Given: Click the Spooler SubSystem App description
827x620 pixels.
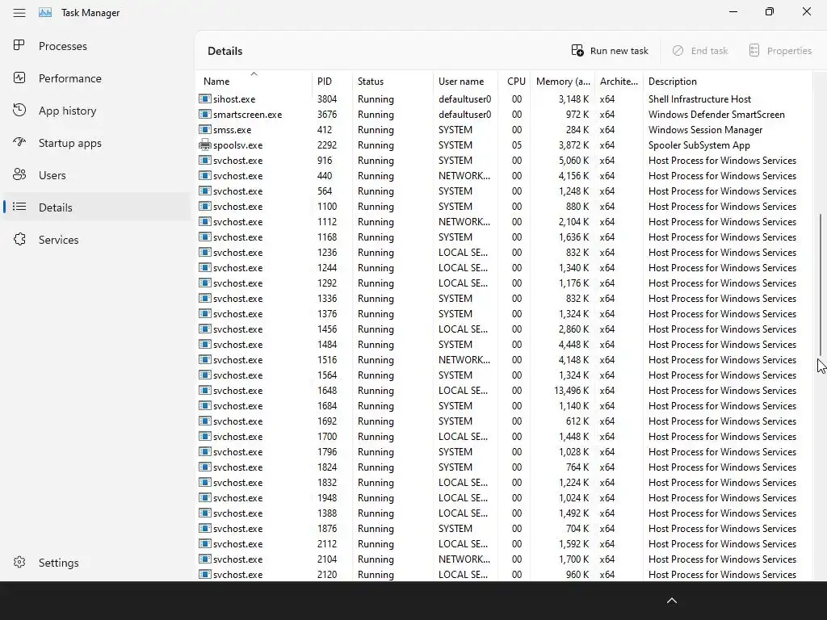Looking at the screenshot, I should (x=699, y=145).
